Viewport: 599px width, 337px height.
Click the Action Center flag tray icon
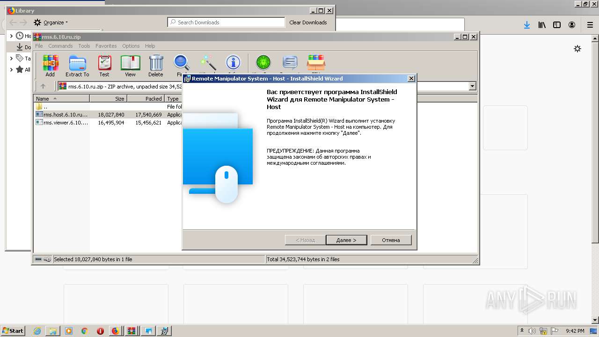(x=555, y=331)
